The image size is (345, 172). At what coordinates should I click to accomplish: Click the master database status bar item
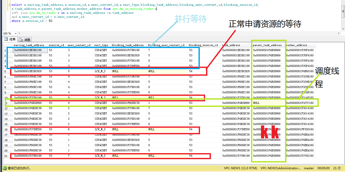click(x=309, y=168)
